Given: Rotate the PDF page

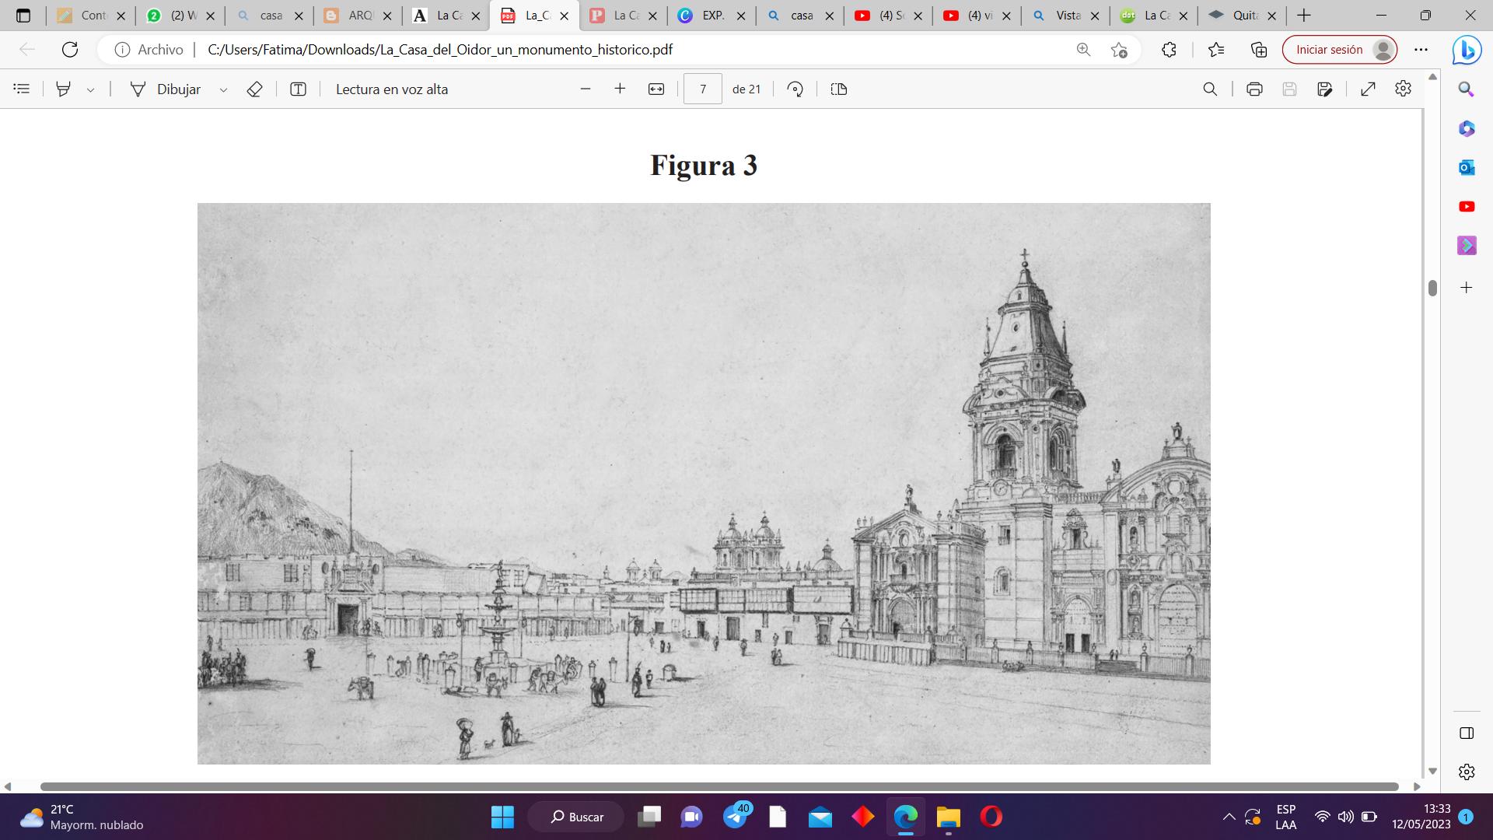Looking at the screenshot, I should (795, 89).
